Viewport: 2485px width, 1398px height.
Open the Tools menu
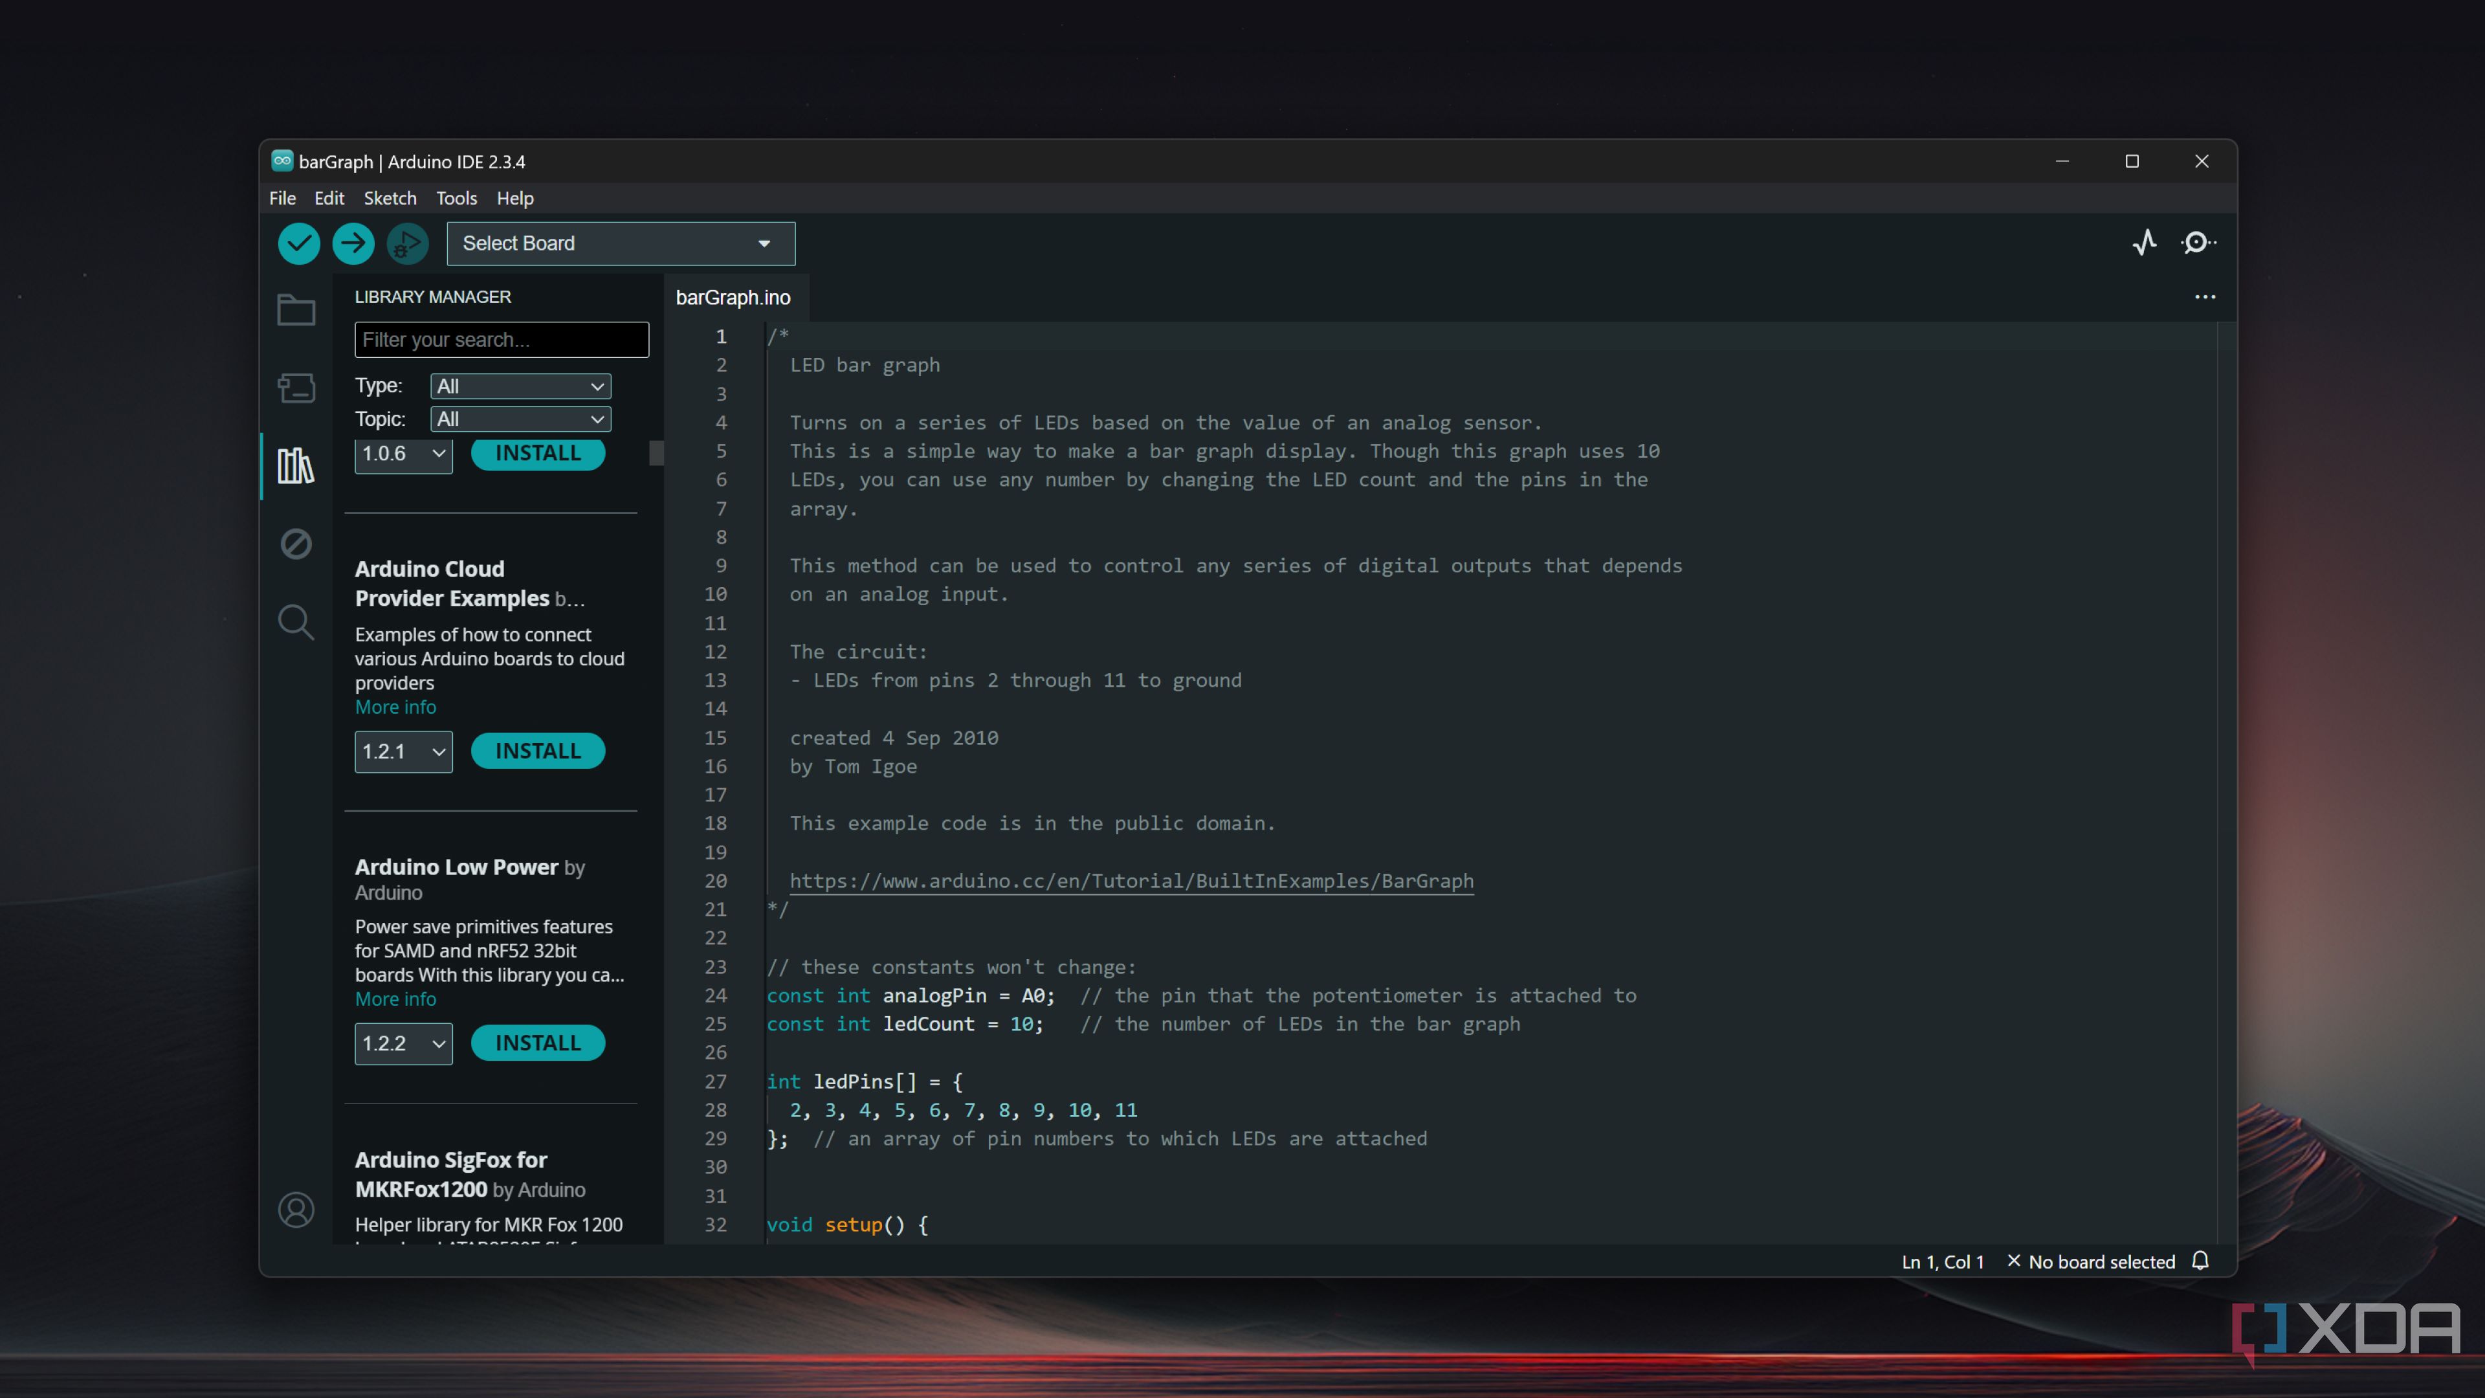tap(456, 198)
